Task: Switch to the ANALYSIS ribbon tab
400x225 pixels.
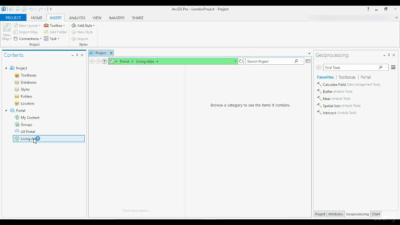Action: pos(77,17)
